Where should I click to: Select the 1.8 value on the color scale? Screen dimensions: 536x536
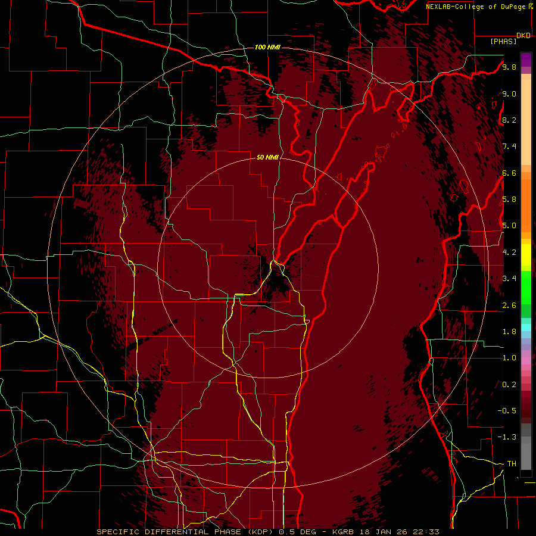click(x=509, y=332)
